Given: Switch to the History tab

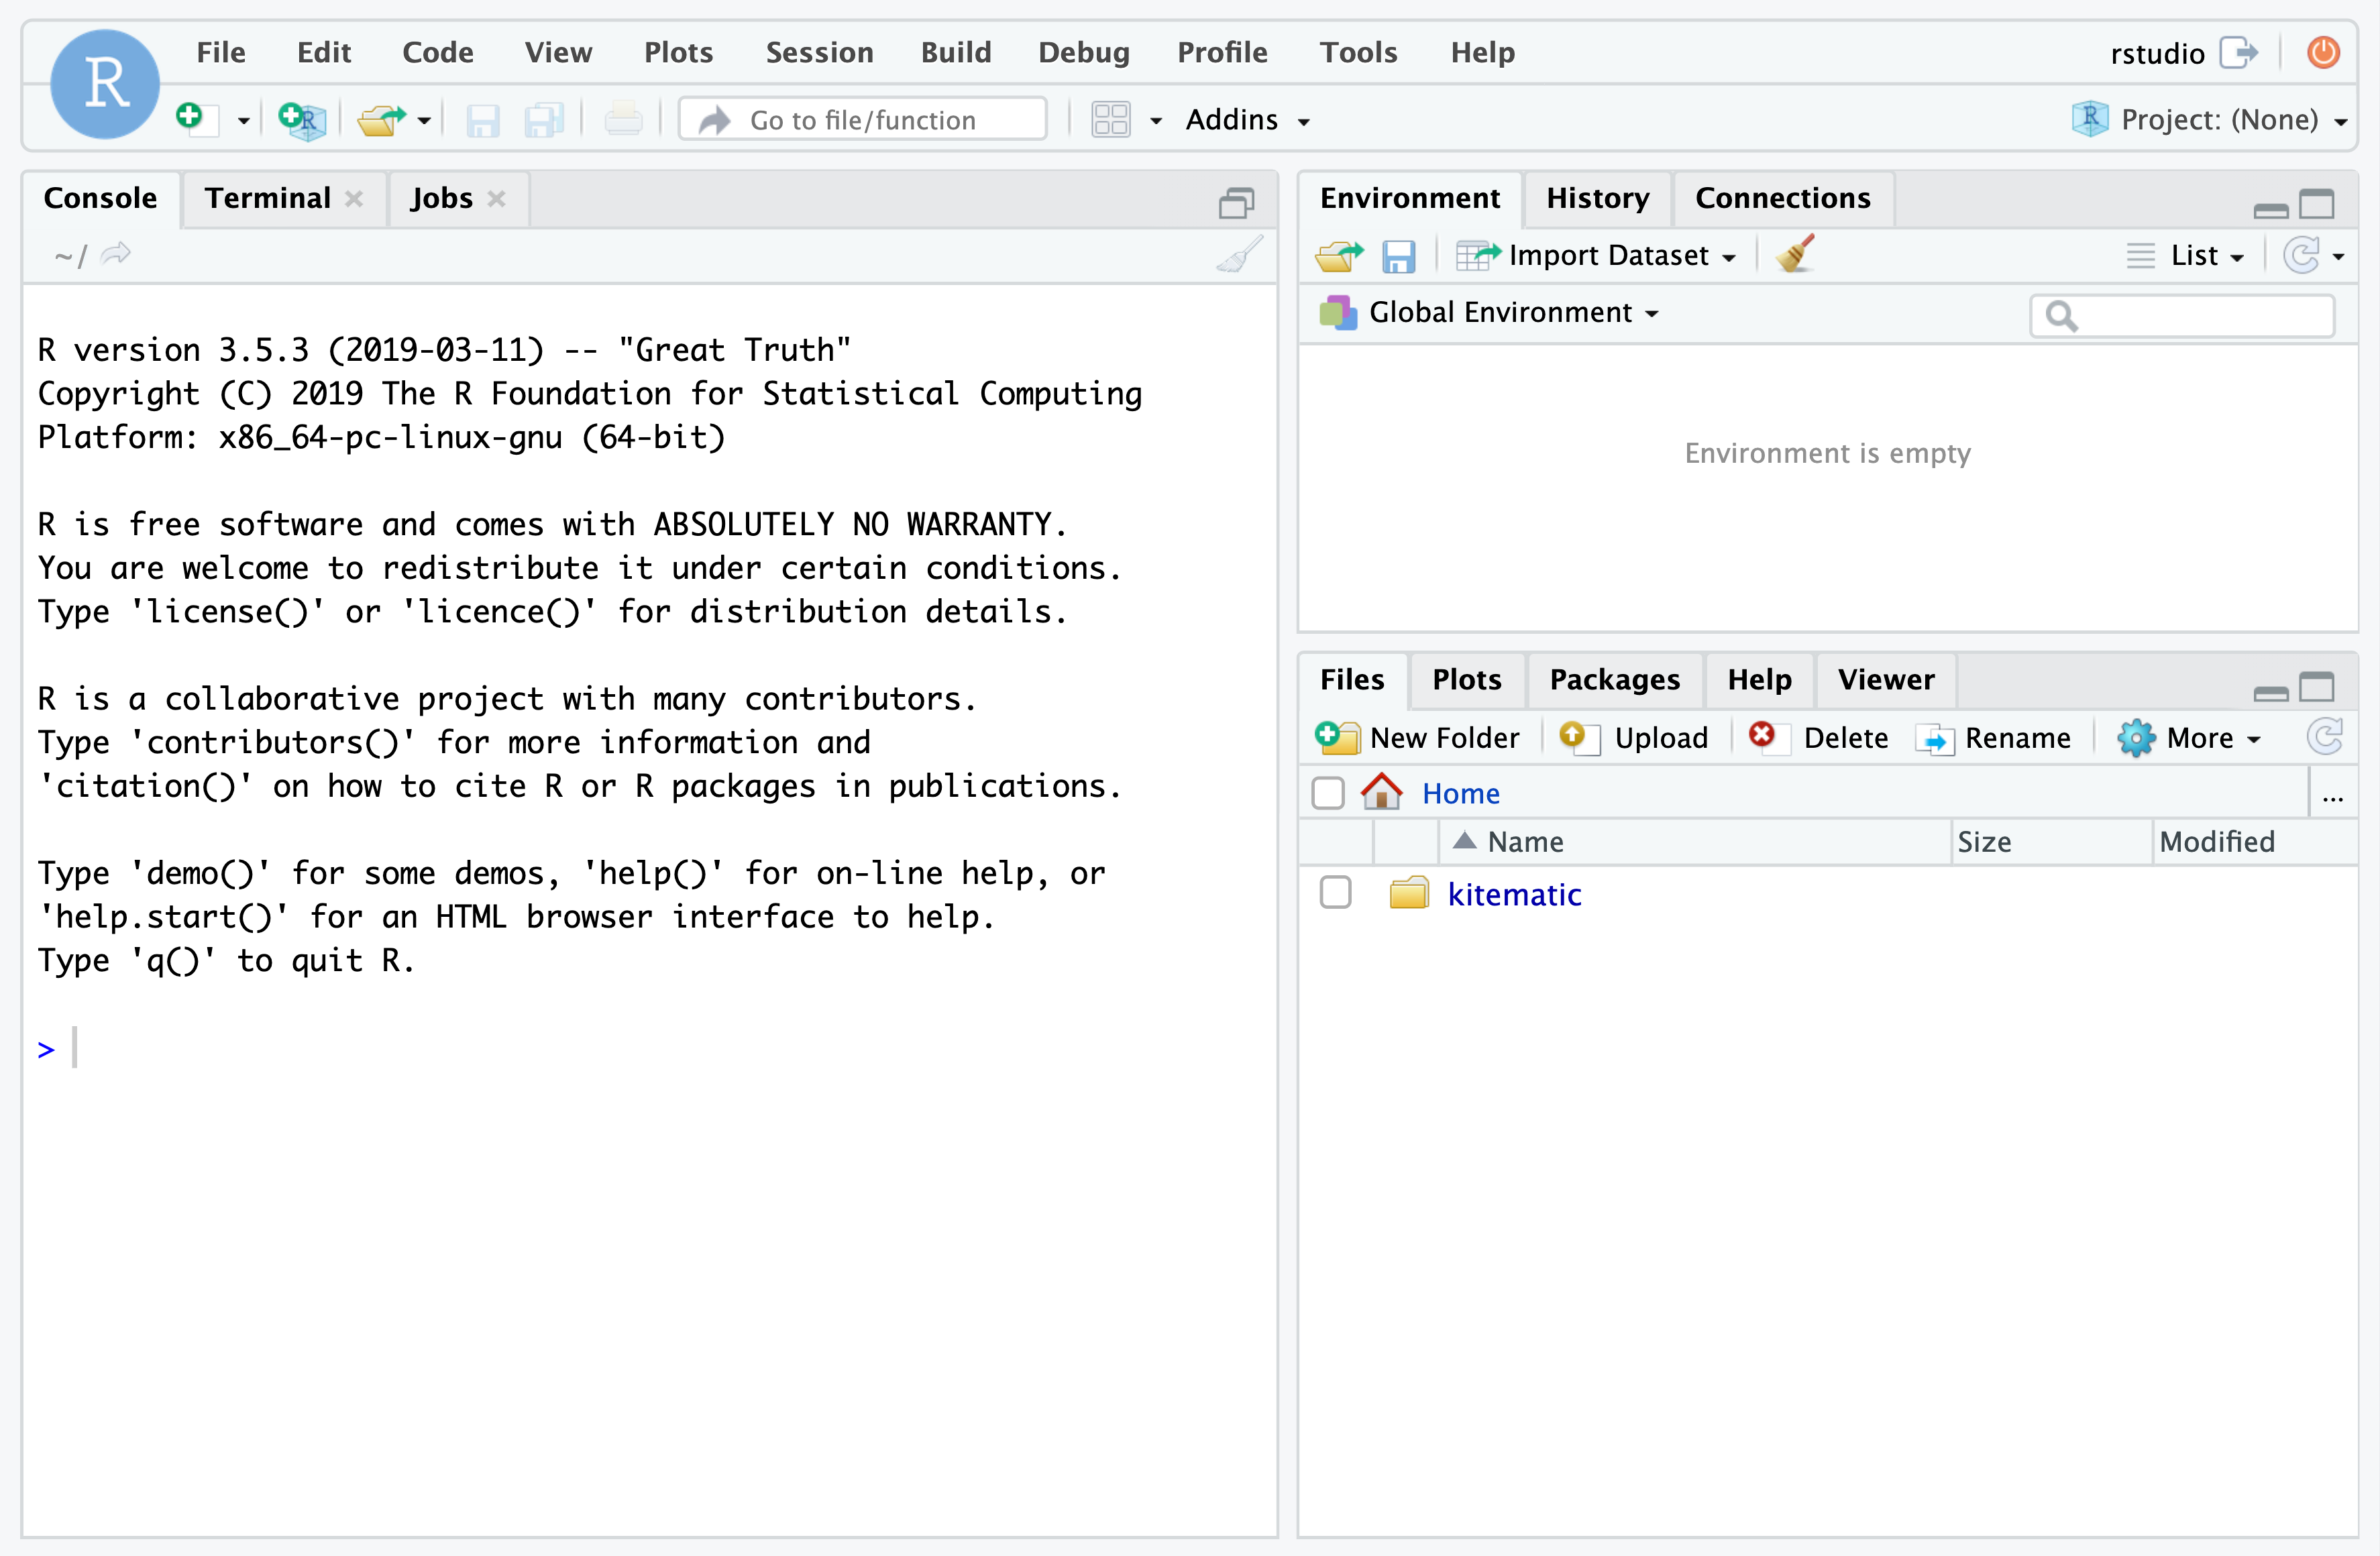Looking at the screenshot, I should (x=1597, y=198).
